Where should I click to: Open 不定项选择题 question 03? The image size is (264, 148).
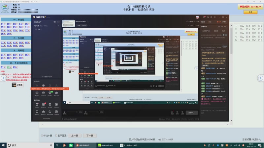[x=15, y=67]
